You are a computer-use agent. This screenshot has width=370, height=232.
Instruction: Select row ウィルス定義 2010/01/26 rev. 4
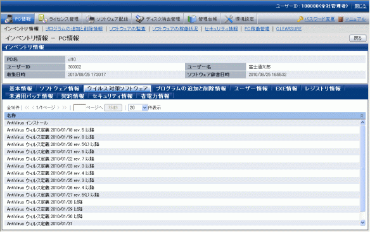[182, 188]
